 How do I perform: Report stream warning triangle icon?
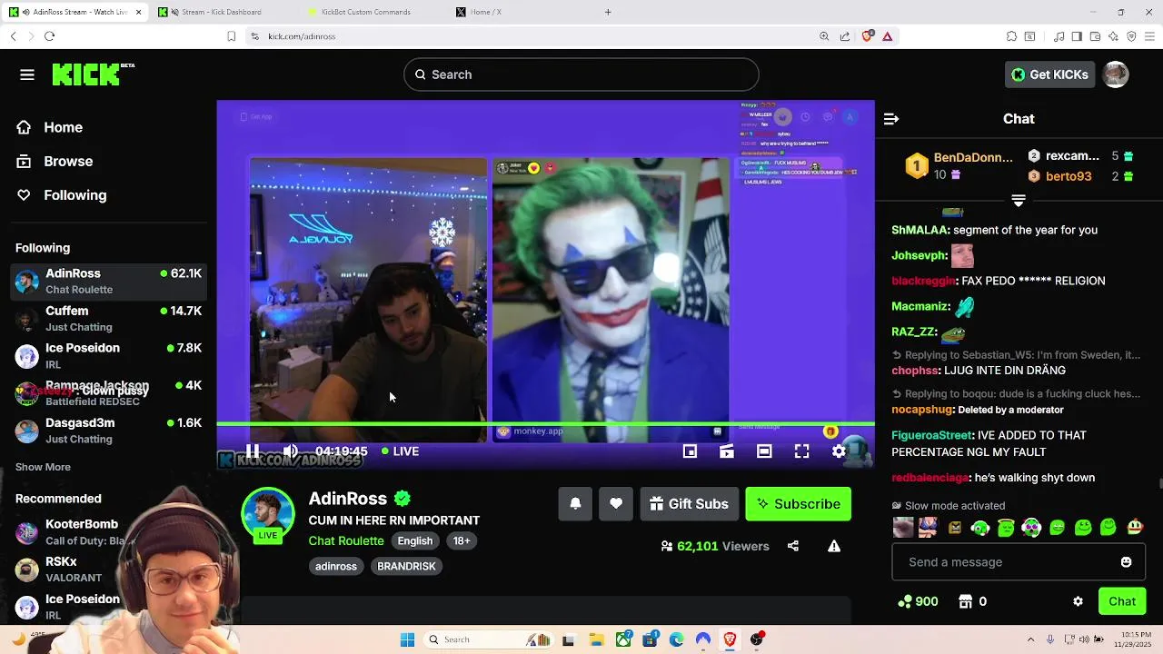(833, 546)
